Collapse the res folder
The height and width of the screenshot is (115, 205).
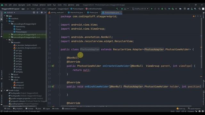[7, 40]
